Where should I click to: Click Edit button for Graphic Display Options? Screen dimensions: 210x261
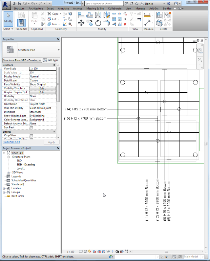43,92
